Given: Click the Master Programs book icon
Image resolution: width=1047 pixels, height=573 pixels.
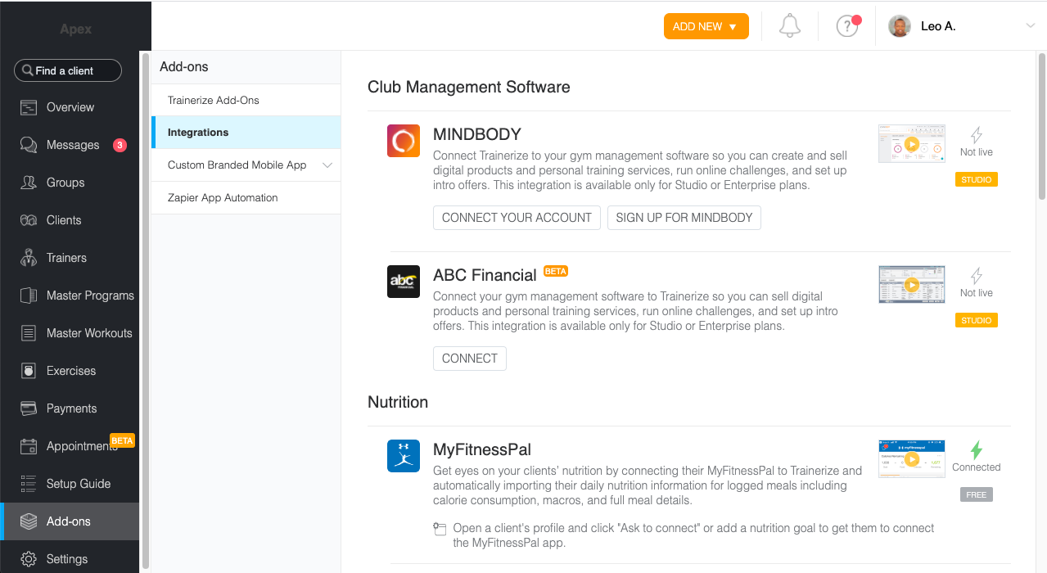Looking at the screenshot, I should [x=29, y=296].
